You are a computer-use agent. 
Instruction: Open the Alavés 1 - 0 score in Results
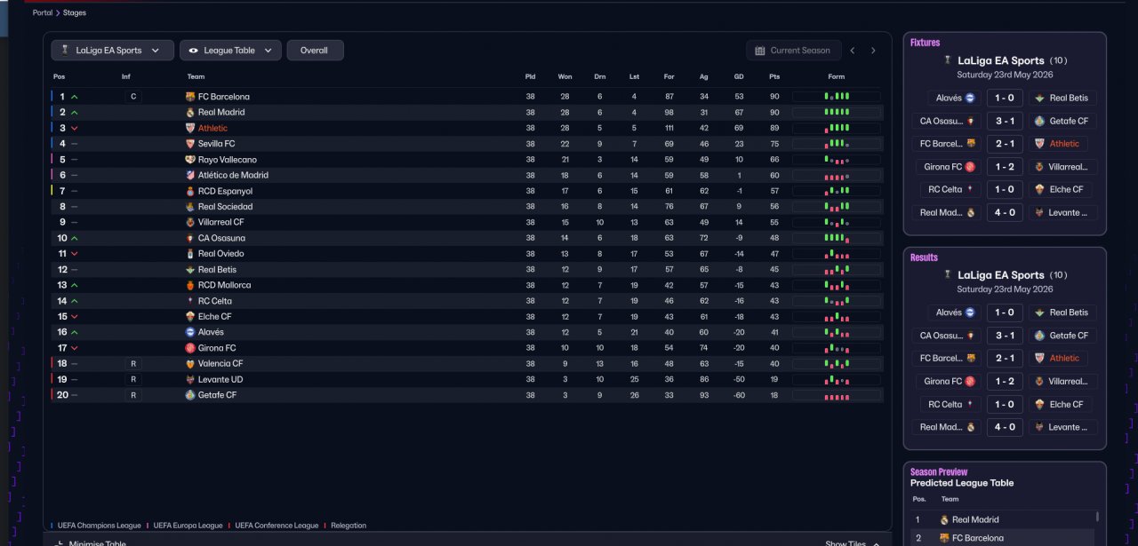pyautogui.click(x=1005, y=313)
